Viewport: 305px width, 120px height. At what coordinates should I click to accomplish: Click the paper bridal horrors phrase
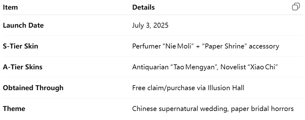pos(262,109)
